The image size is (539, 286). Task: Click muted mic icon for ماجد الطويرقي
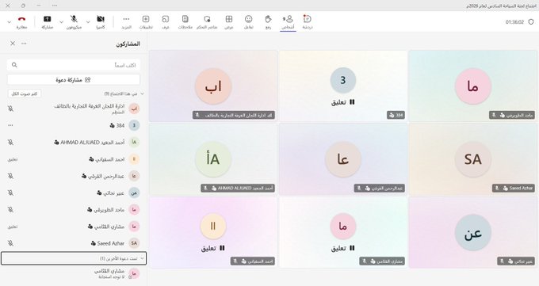[x=10, y=210]
